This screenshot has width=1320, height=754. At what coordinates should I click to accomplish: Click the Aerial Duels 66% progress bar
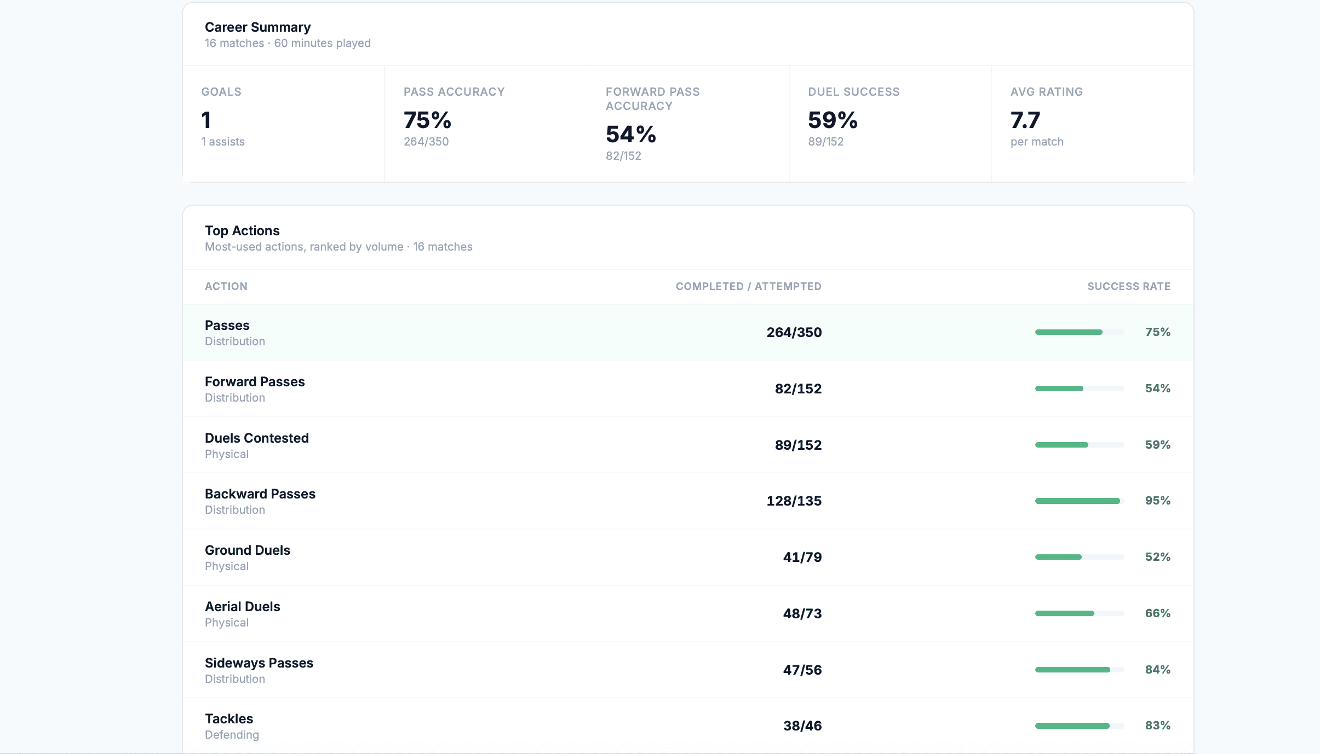click(x=1079, y=613)
